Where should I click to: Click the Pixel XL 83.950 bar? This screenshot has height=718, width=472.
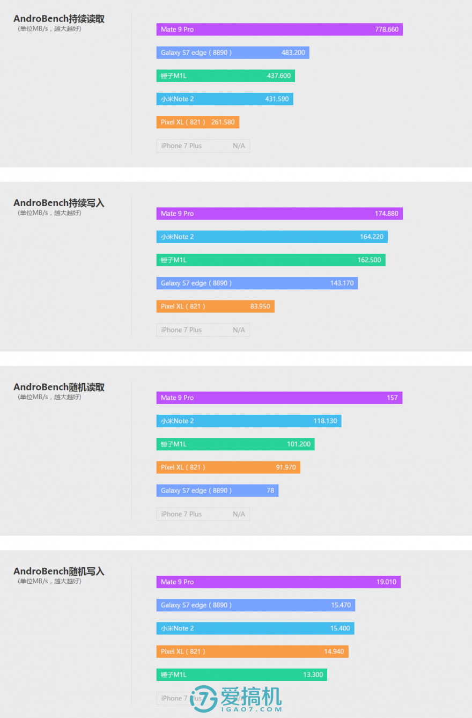pyautogui.click(x=216, y=306)
